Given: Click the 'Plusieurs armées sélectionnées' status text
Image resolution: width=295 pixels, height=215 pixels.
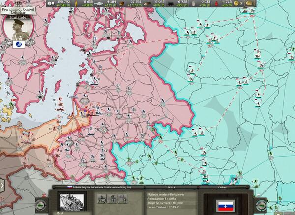Looking at the screenshot, I should coord(166,194).
